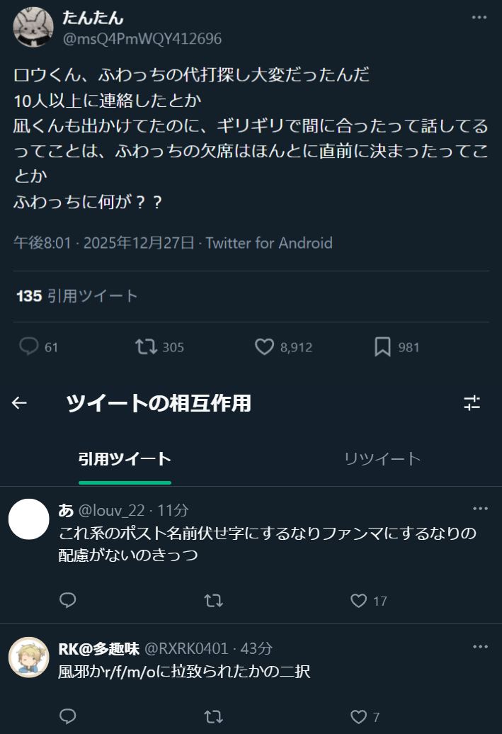Screen dimensions: 502x734
Task: Reply to @louv_22's quote tweet
Action: point(67,601)
